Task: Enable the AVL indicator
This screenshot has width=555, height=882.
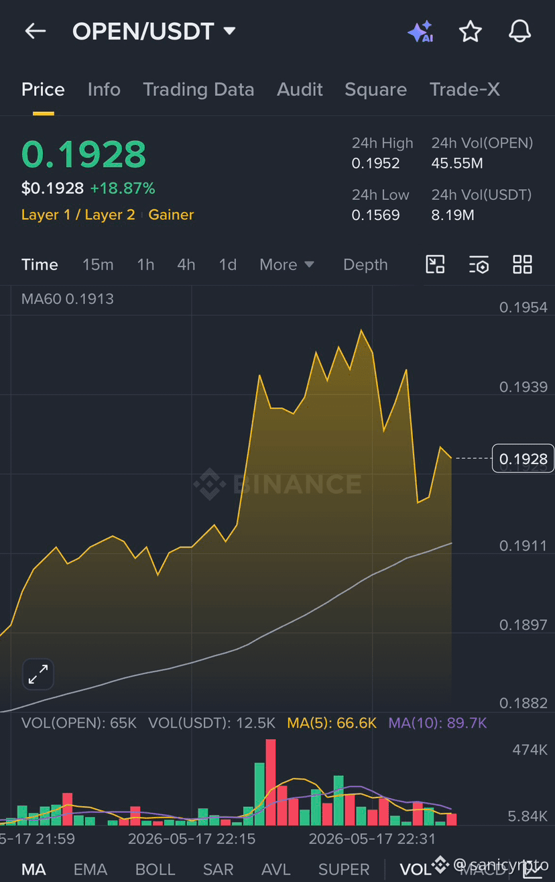Action: click(x=275, y=870)
